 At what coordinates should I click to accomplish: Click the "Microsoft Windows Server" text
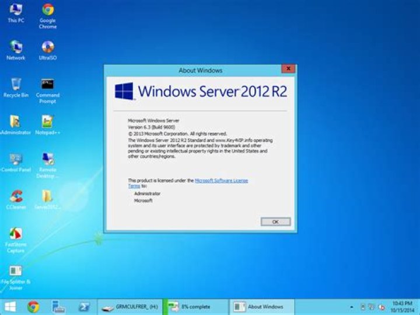[153, 121]
